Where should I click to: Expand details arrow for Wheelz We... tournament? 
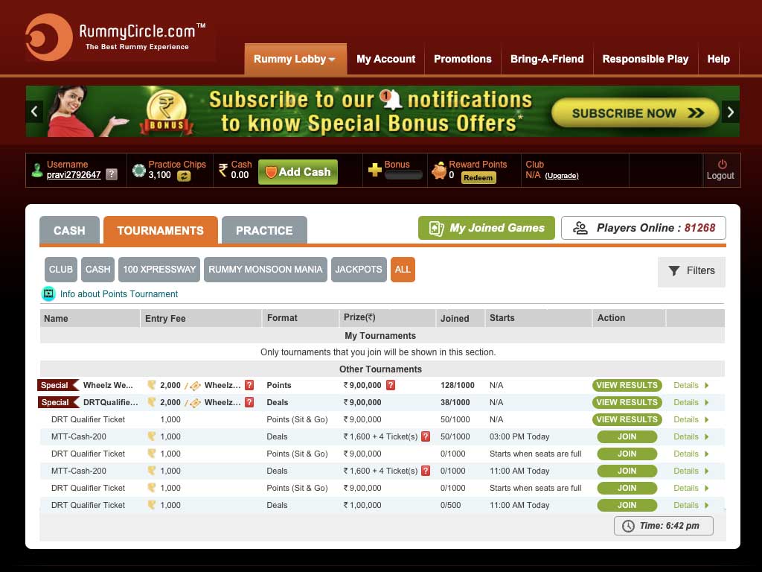(707, 385)
